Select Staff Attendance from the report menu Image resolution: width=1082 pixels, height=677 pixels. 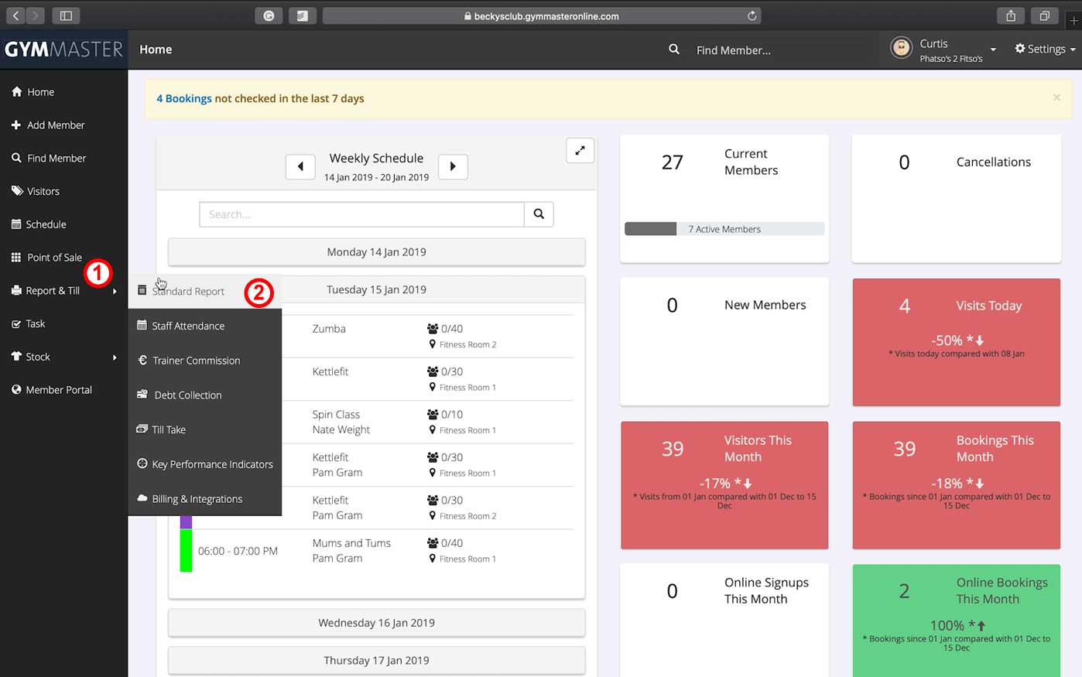coord(188,326)
